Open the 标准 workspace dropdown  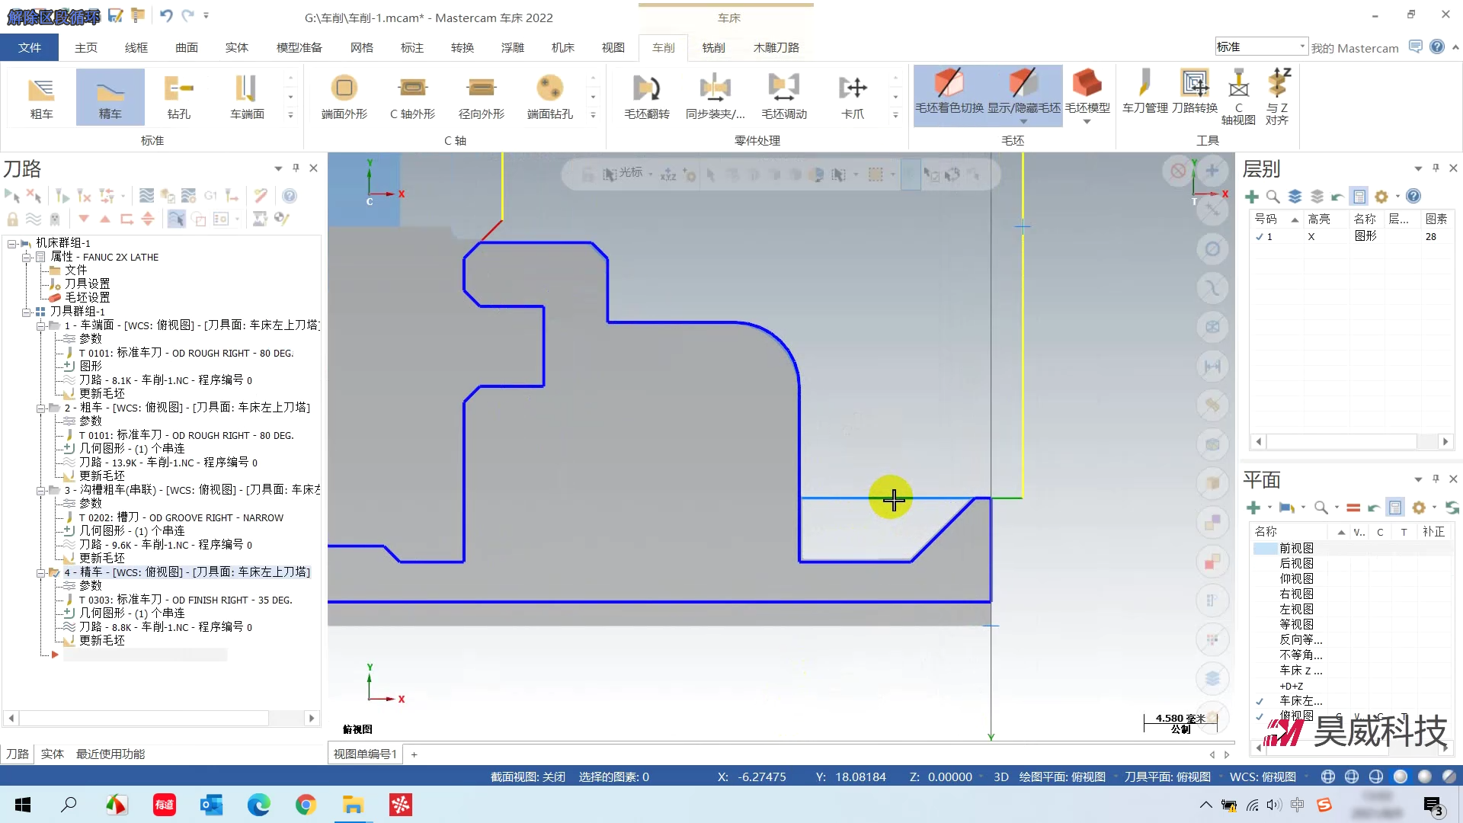pos(1301,46)
